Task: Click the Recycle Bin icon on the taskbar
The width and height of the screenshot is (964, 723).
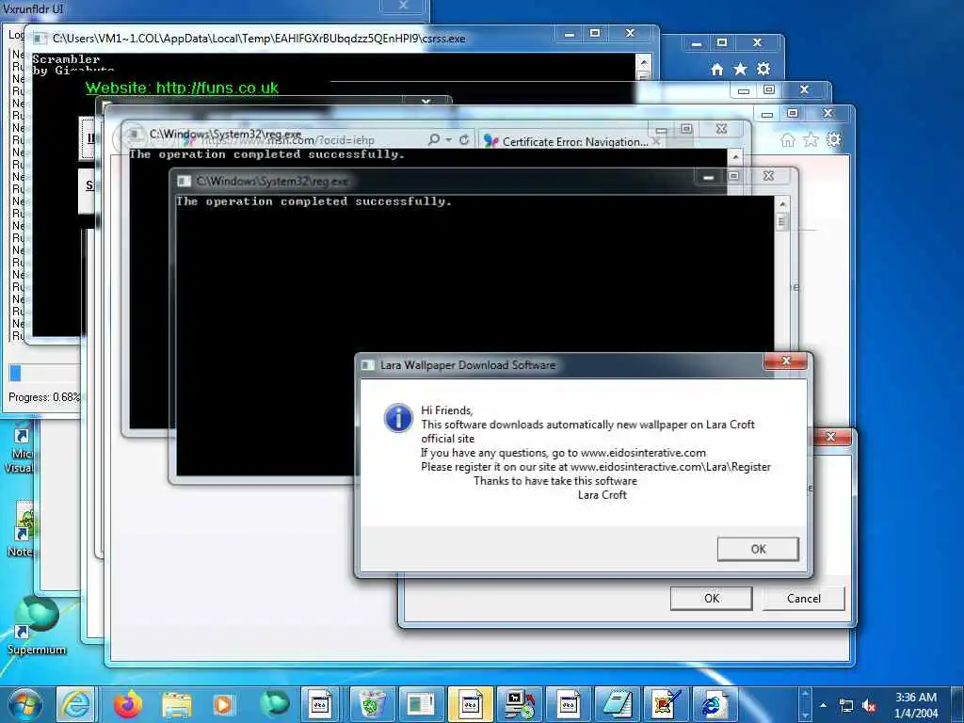Action: click(372, 704)
